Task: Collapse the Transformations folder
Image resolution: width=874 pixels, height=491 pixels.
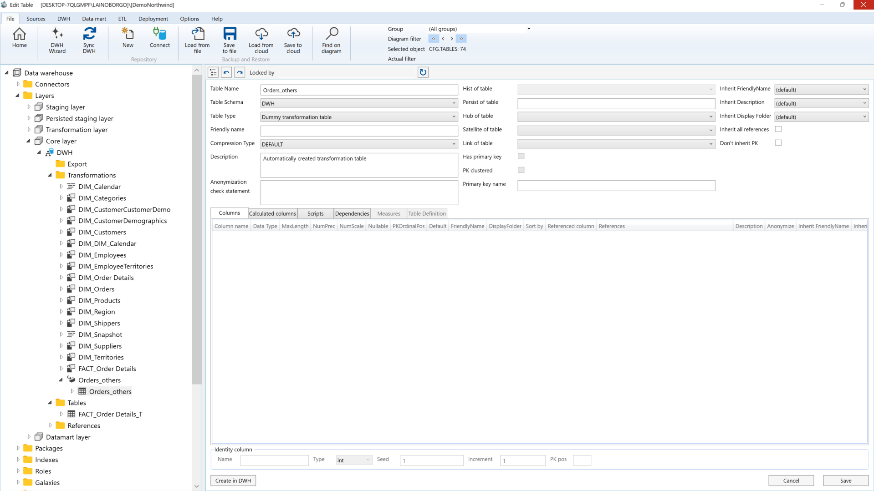Action: pyautogui.click(x=50, y=175)
